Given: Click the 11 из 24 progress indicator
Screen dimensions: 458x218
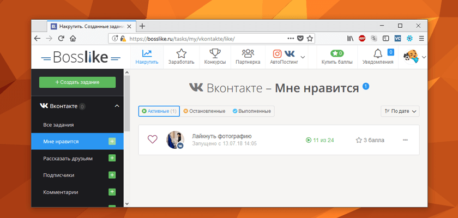Looking at the screenshot, I should click(320, 141).
